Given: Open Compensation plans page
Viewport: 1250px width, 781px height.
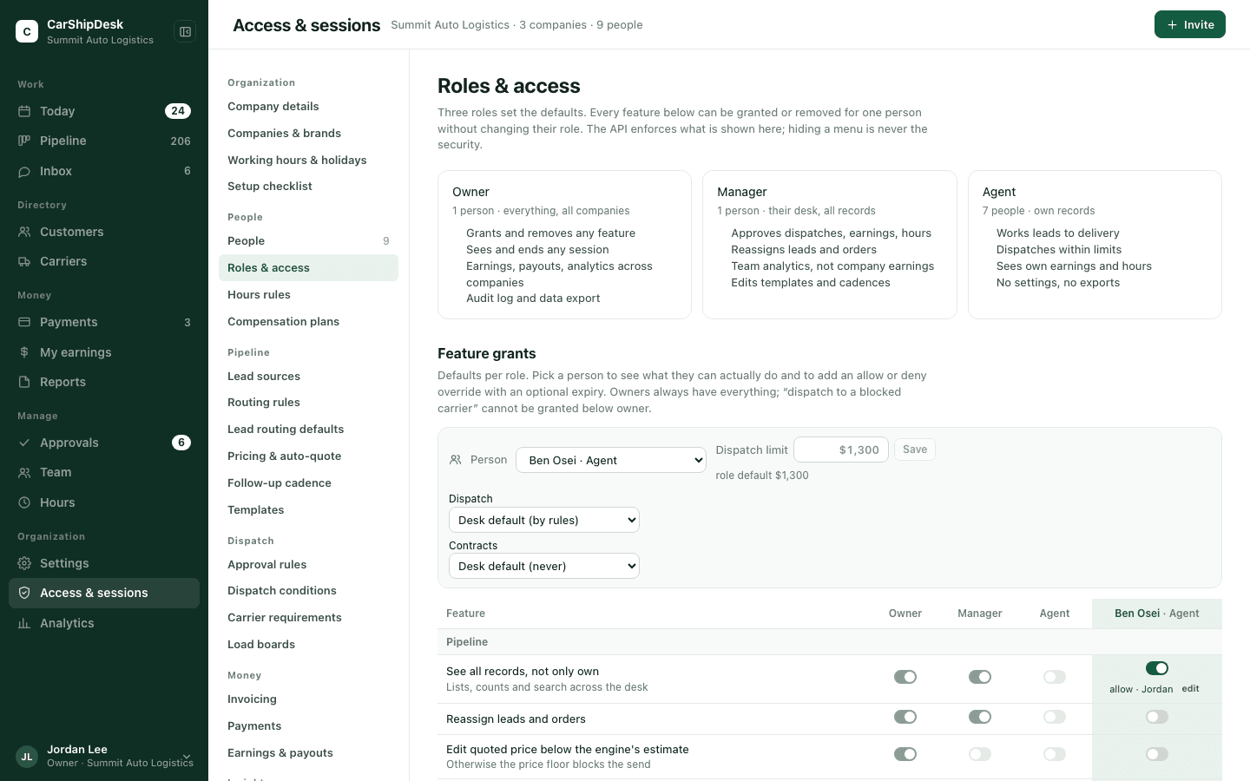Looking at the screenshot, I should pos(308,322).
